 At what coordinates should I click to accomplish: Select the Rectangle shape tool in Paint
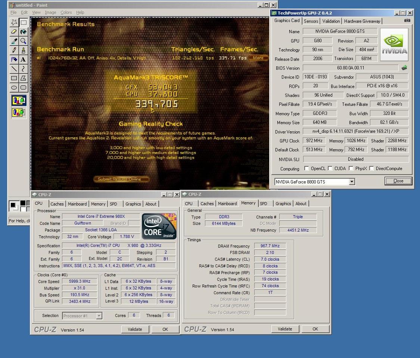click(14, 78)
